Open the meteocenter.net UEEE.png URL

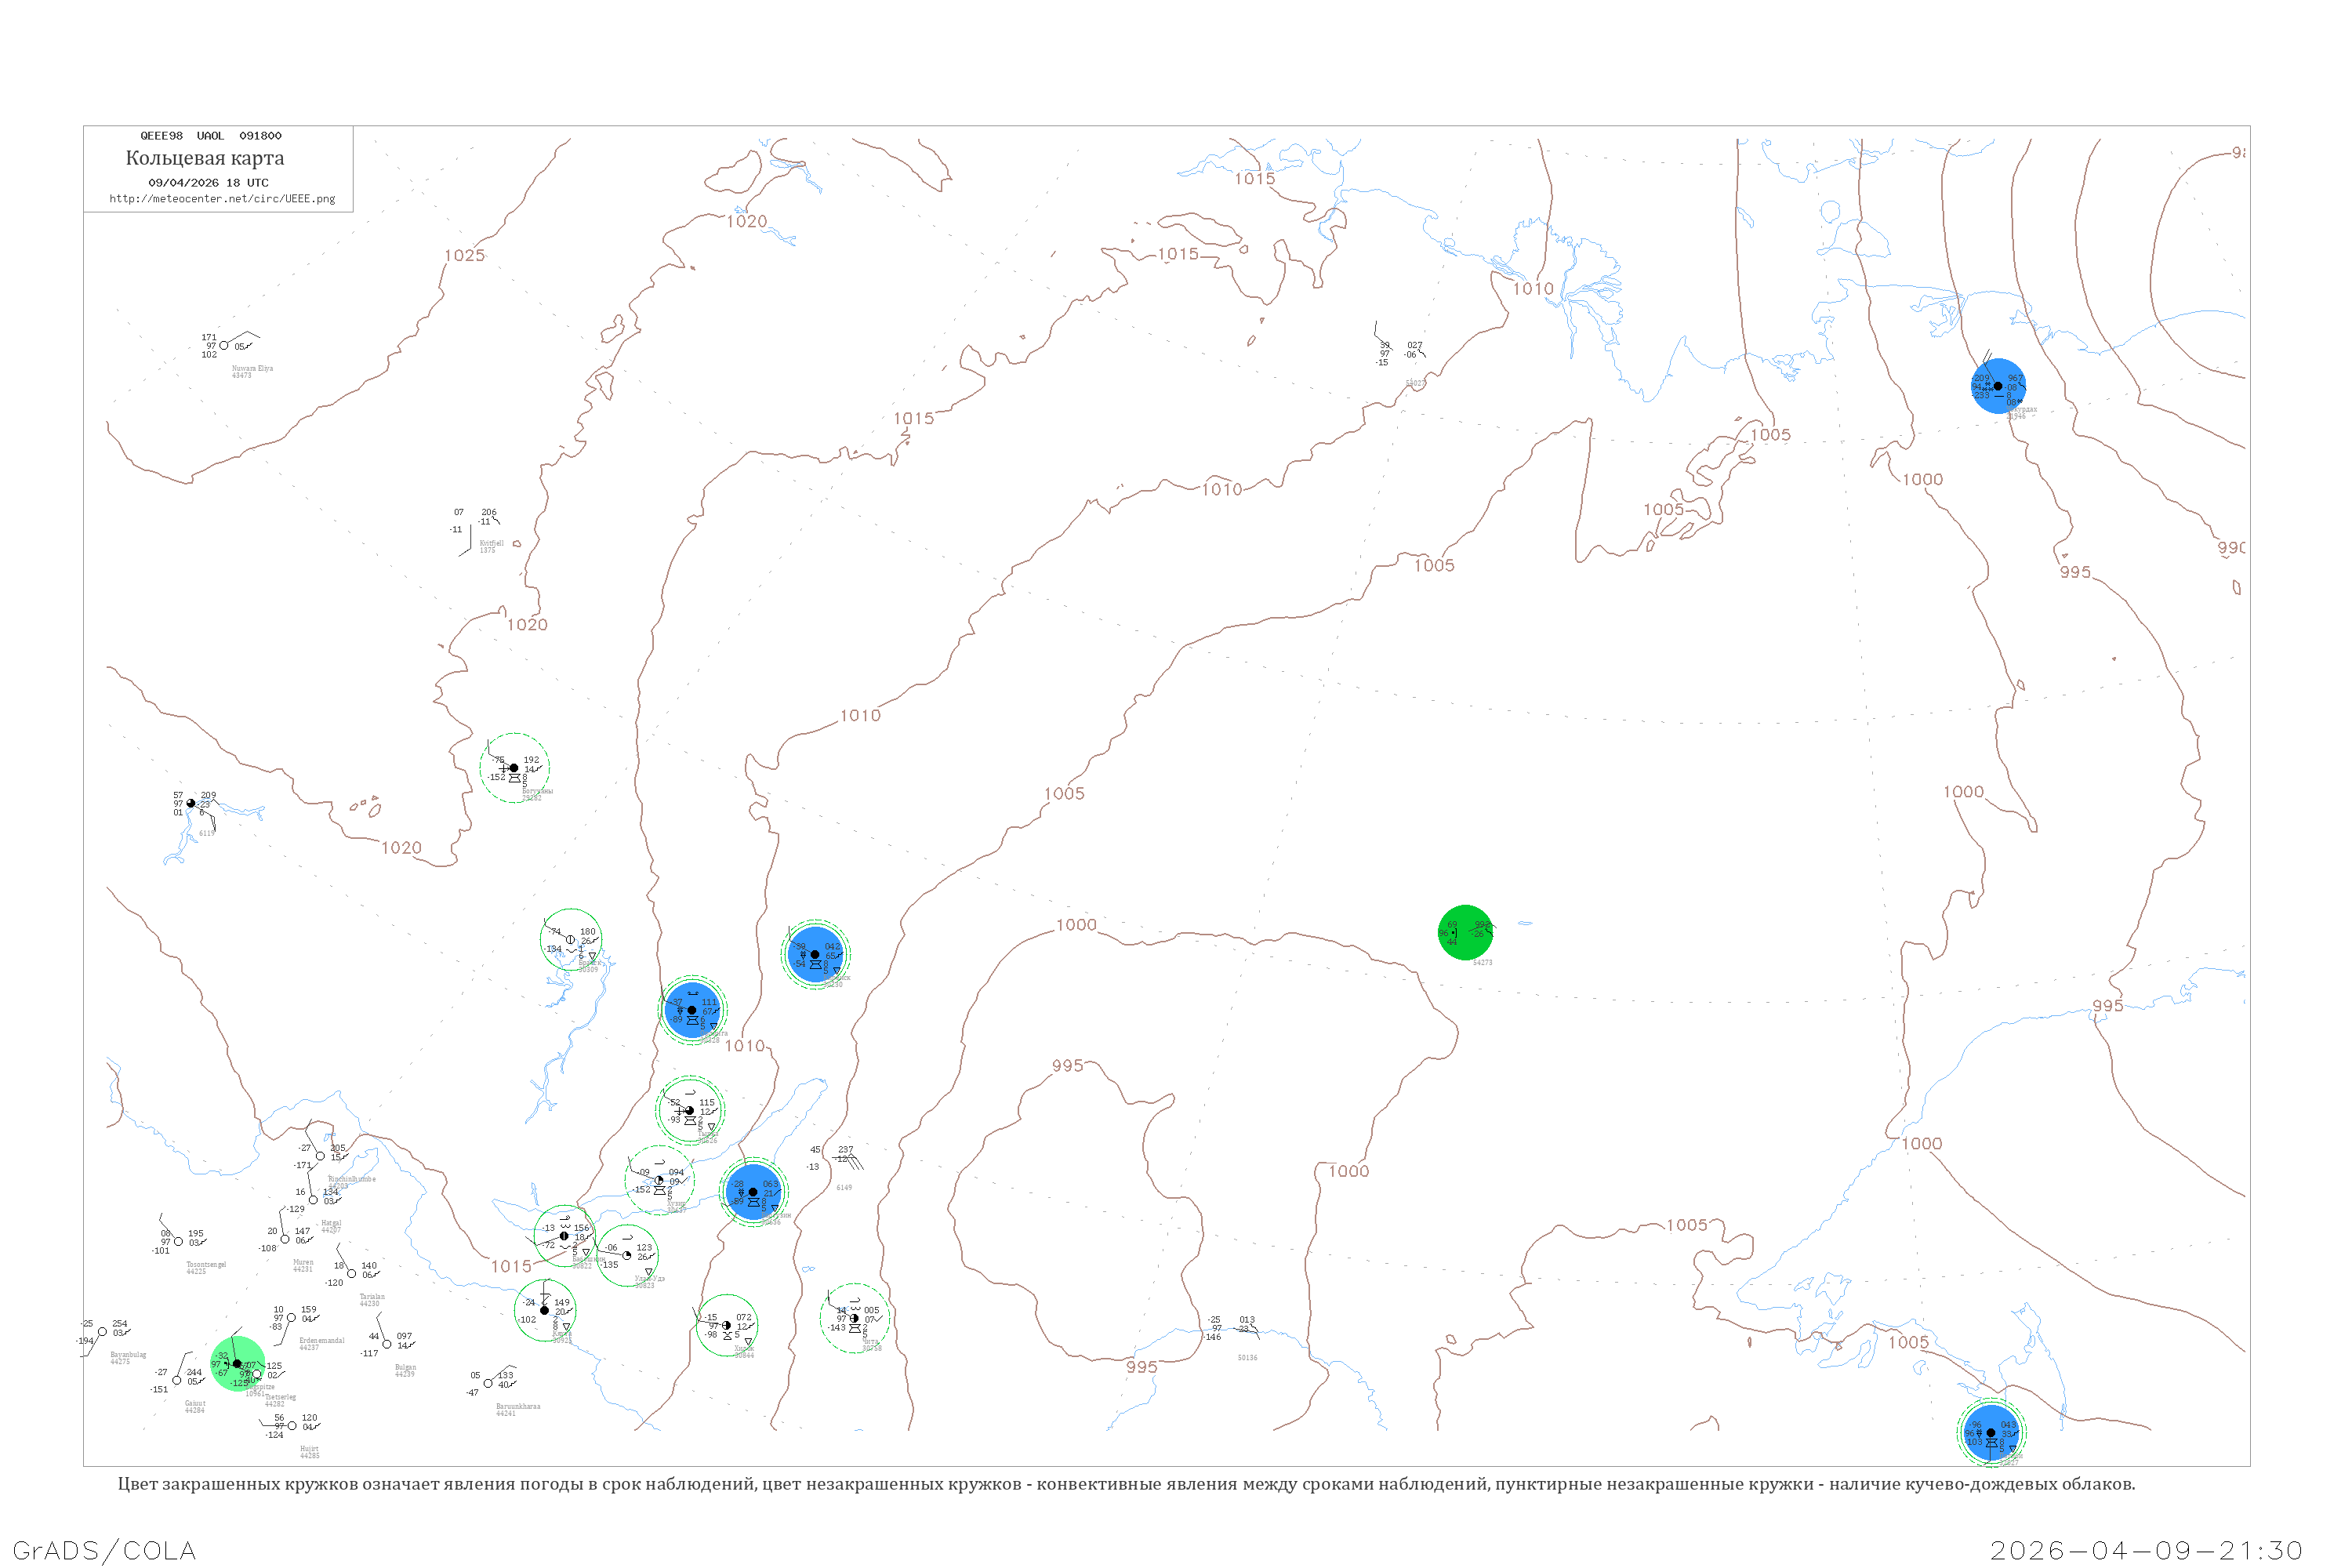pyautogui.click(x=222, y=199)
